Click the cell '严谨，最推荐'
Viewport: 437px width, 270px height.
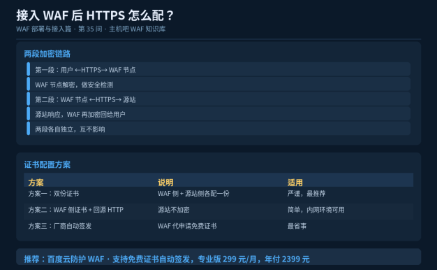[x=306, y=194]
